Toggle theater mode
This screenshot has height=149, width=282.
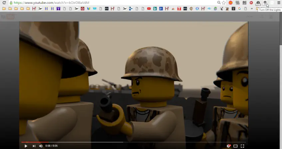pyautogui.click(x=235, y=146)
